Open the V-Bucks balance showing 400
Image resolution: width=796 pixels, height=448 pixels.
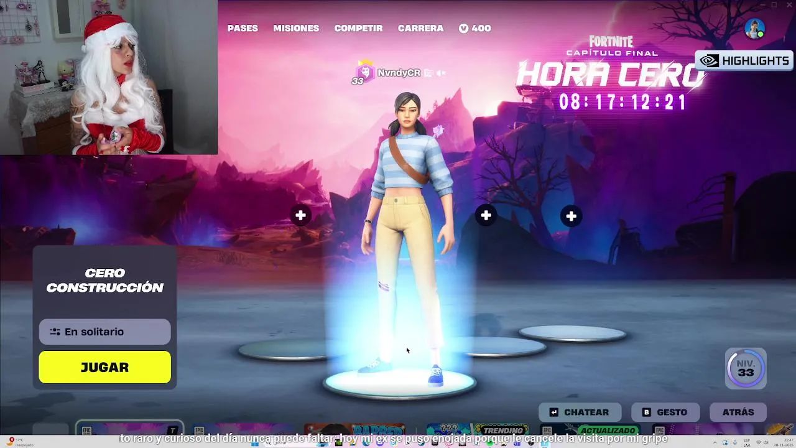click(x=475, y=28)
